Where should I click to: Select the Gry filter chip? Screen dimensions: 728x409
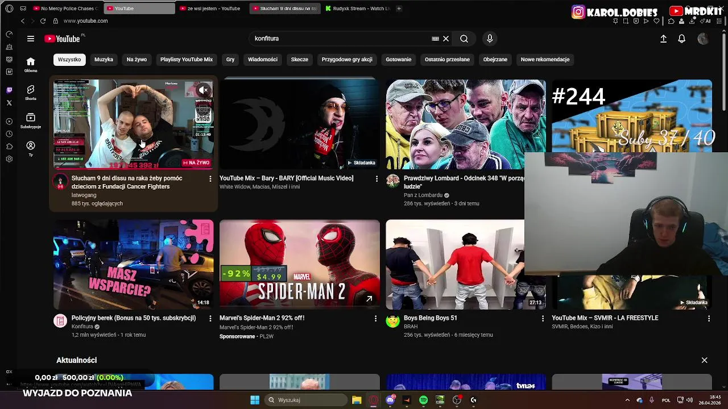(x=230, y=59)
